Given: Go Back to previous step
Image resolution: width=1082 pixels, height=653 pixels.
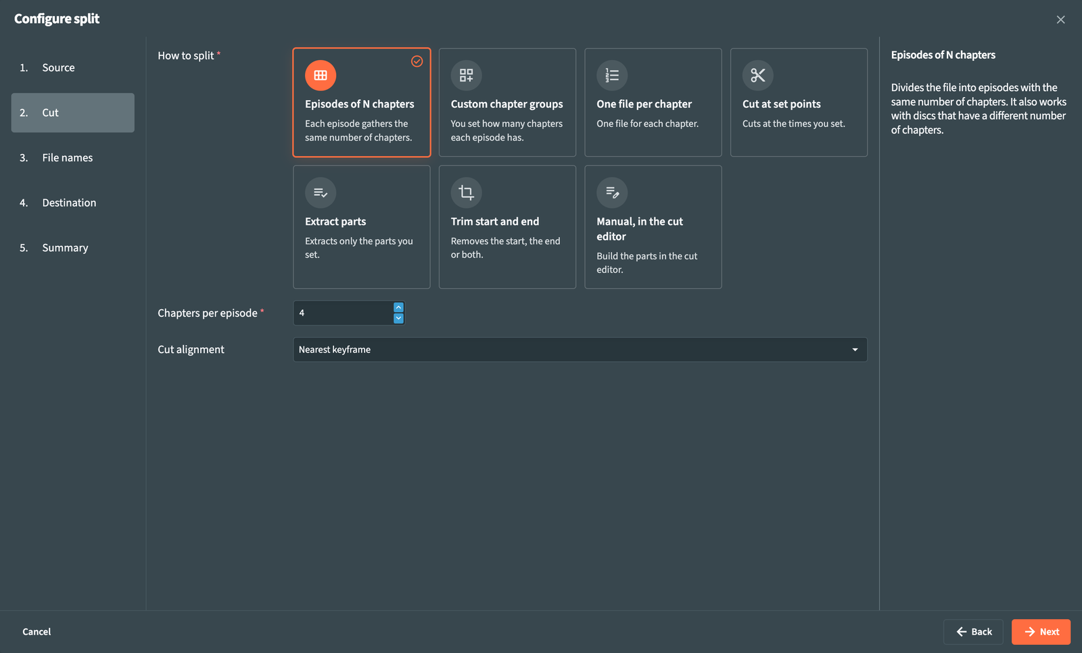Looking at the screenshot, I should tap(973, 632).
